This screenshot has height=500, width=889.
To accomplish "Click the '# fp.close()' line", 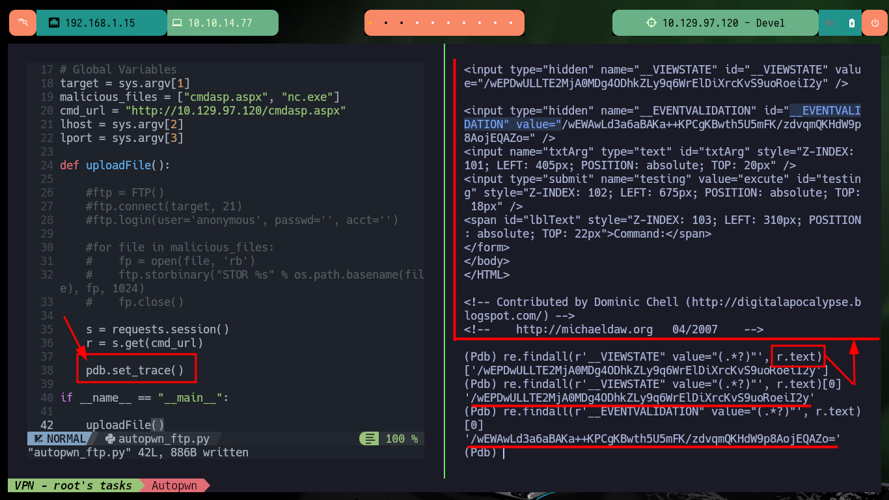I will 135,302.
